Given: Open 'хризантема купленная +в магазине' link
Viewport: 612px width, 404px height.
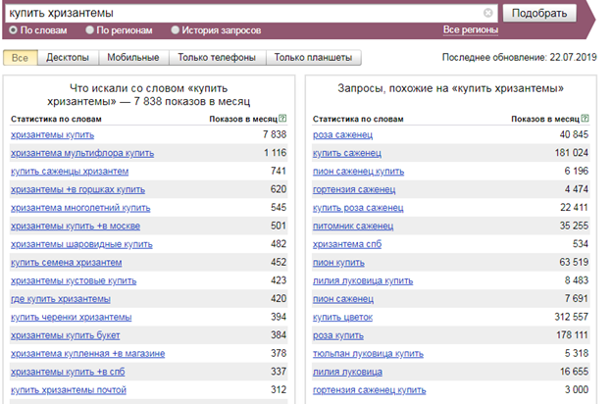Looking at the screenshot, I should 88,354.
